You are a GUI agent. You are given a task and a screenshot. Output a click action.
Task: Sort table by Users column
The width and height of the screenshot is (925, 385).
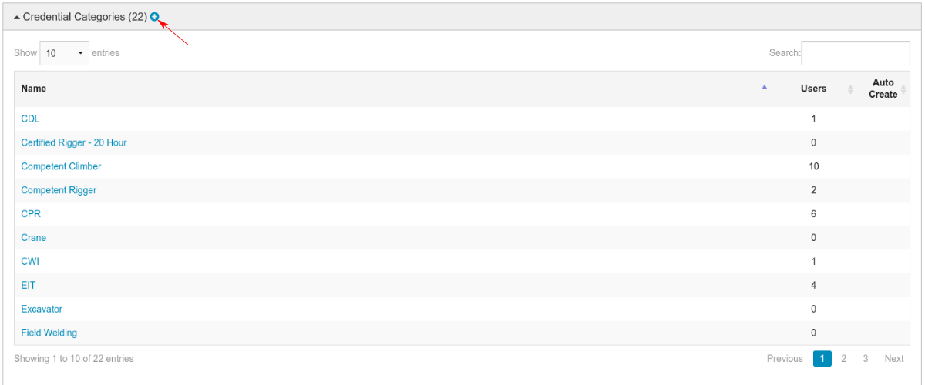(x=813, y=89)
